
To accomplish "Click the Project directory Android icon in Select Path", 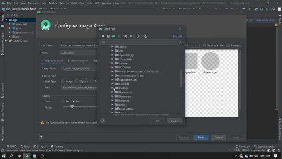I will (114, 36).
